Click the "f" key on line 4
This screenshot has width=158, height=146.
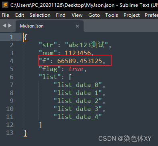[x=44, y=61]
